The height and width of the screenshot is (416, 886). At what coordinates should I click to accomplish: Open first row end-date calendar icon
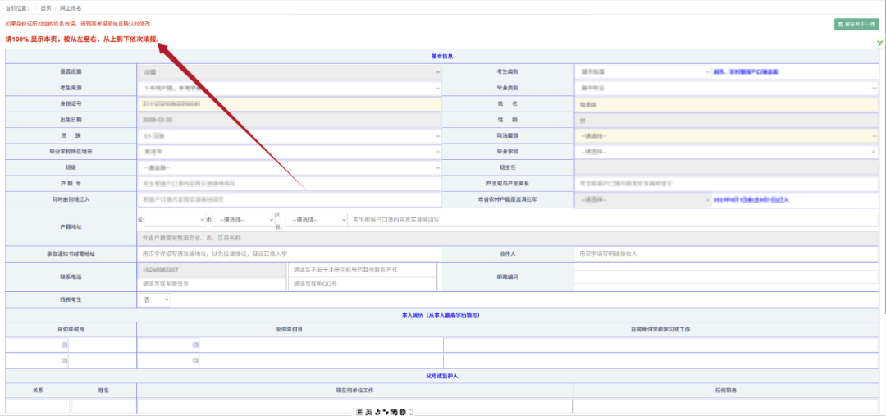pyautogui.click(x=195, y=345)
